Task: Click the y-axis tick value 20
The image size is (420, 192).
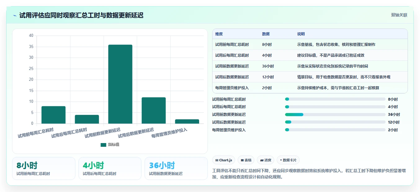Action: (x=31, y=80)
